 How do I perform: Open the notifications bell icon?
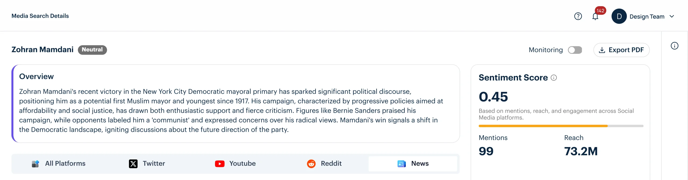coord(595,17)
